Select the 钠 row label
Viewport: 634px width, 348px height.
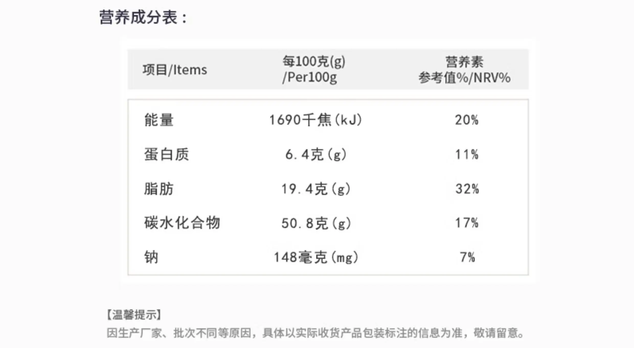151,257
